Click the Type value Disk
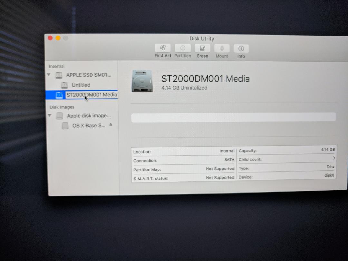The height and width of the screenshot is (261, 348). [331, 167]
